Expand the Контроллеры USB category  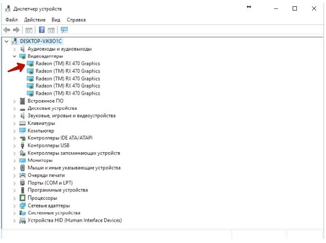coord(14,146)
